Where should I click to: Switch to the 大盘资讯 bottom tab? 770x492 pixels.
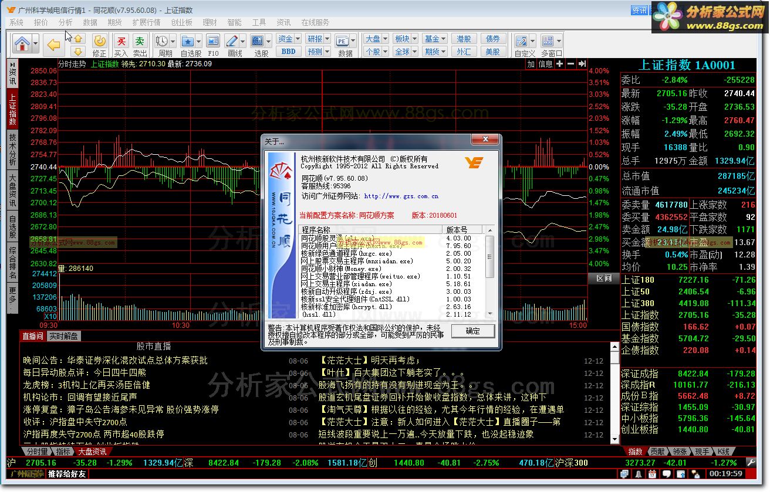pos(92,452)
